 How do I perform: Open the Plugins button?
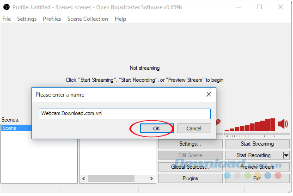pos(190,178)
